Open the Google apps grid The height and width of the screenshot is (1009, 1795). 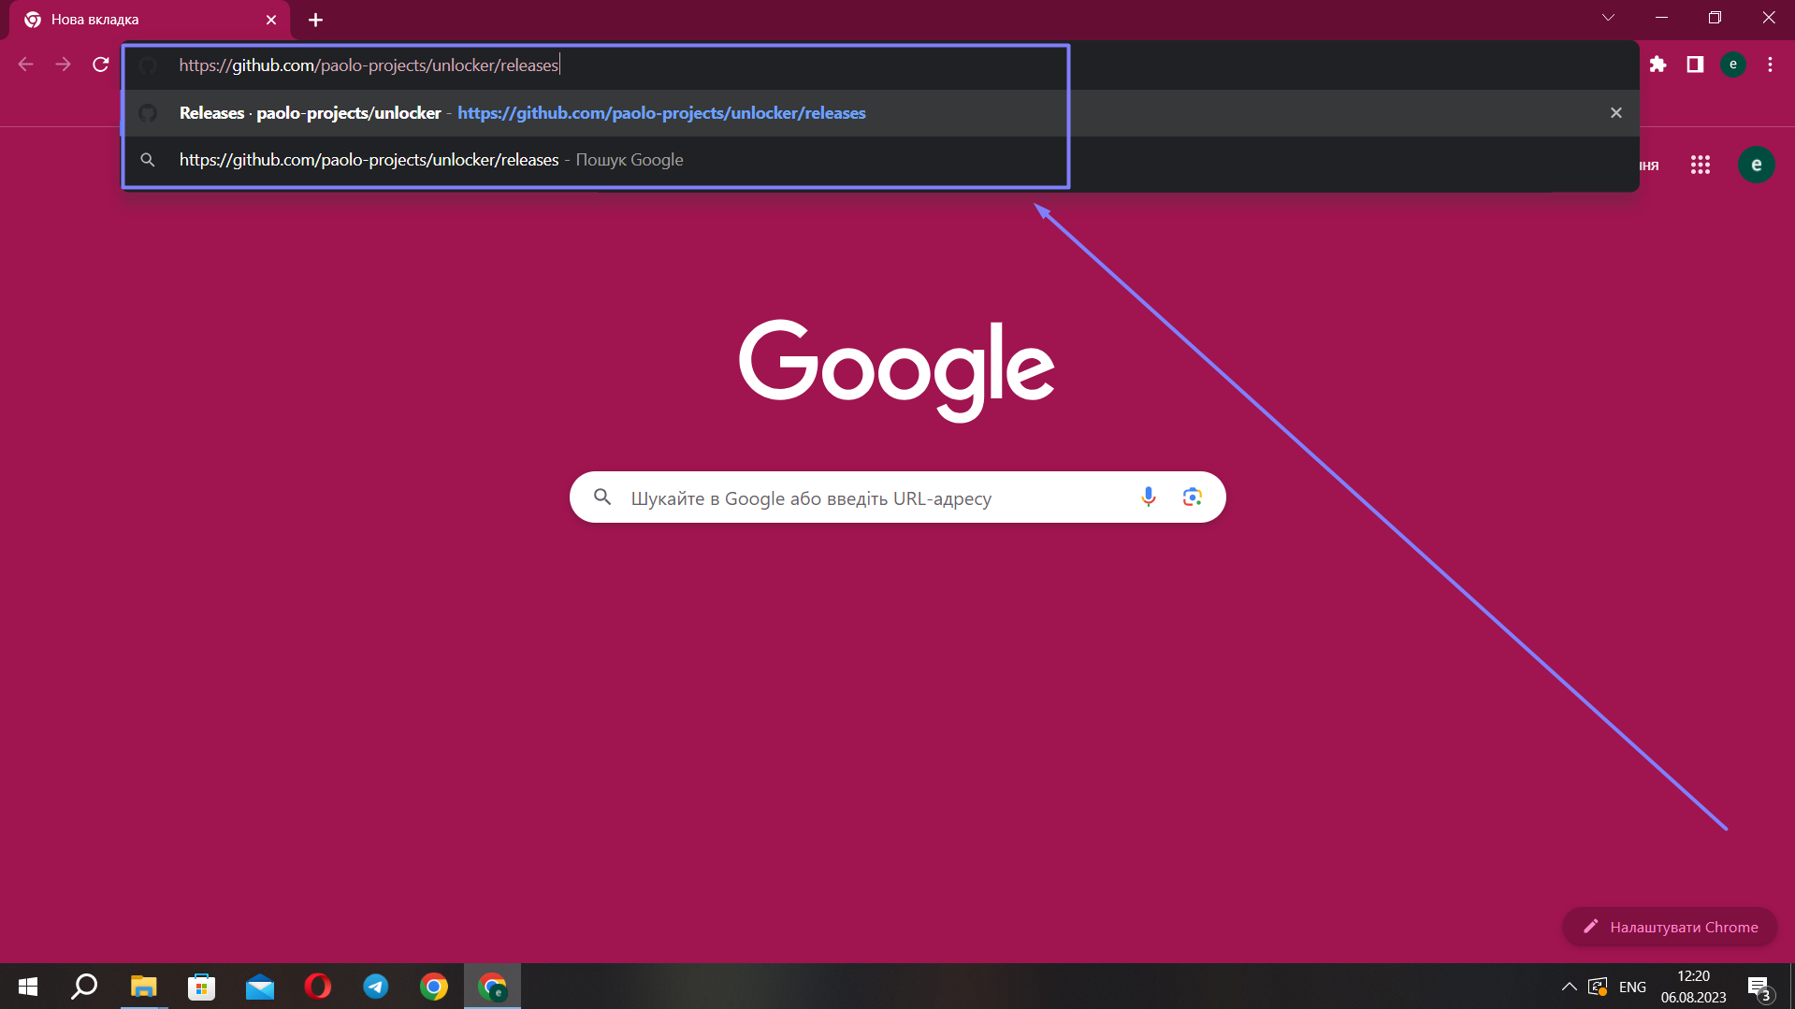[x=1701, y=165]
